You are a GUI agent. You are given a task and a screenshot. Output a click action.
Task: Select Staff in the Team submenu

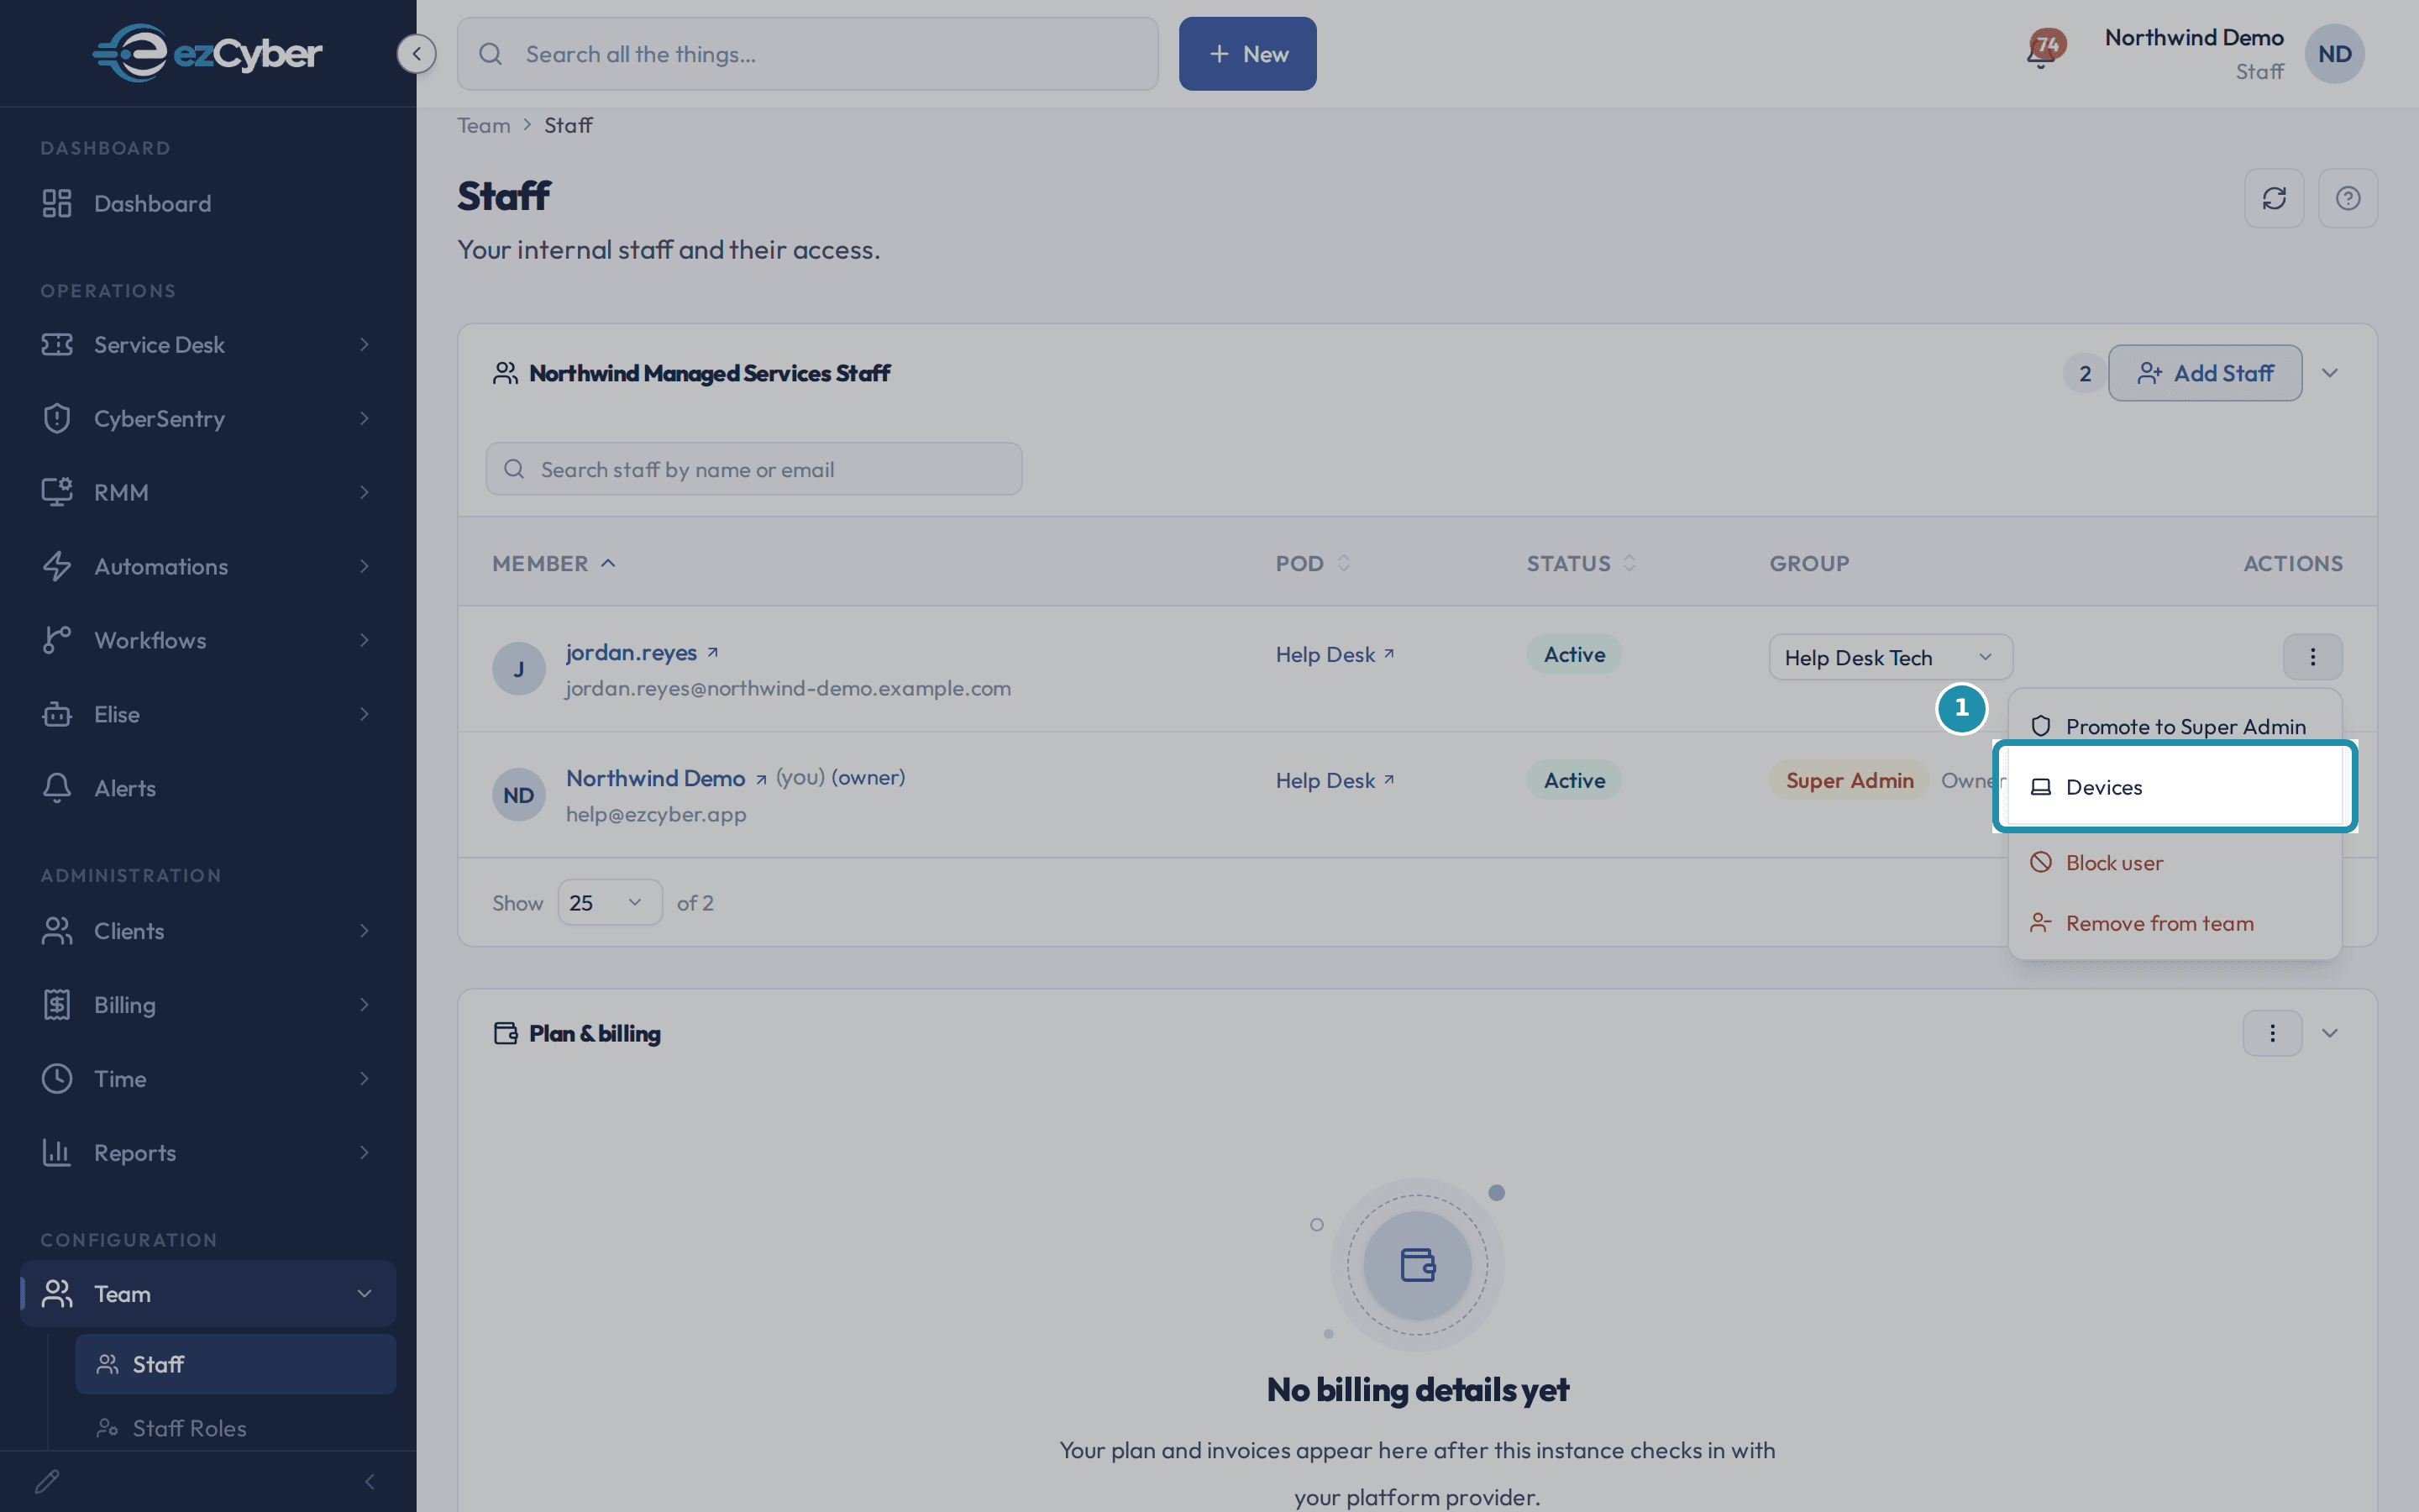(x=236, y=1364)
